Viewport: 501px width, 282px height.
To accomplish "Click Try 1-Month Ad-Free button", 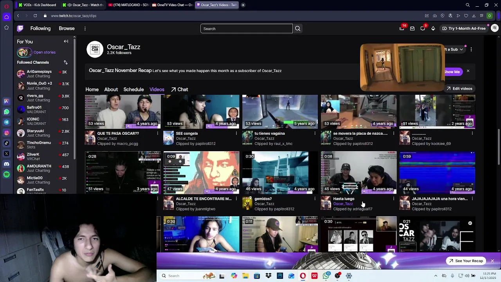I will click(464, 28).
